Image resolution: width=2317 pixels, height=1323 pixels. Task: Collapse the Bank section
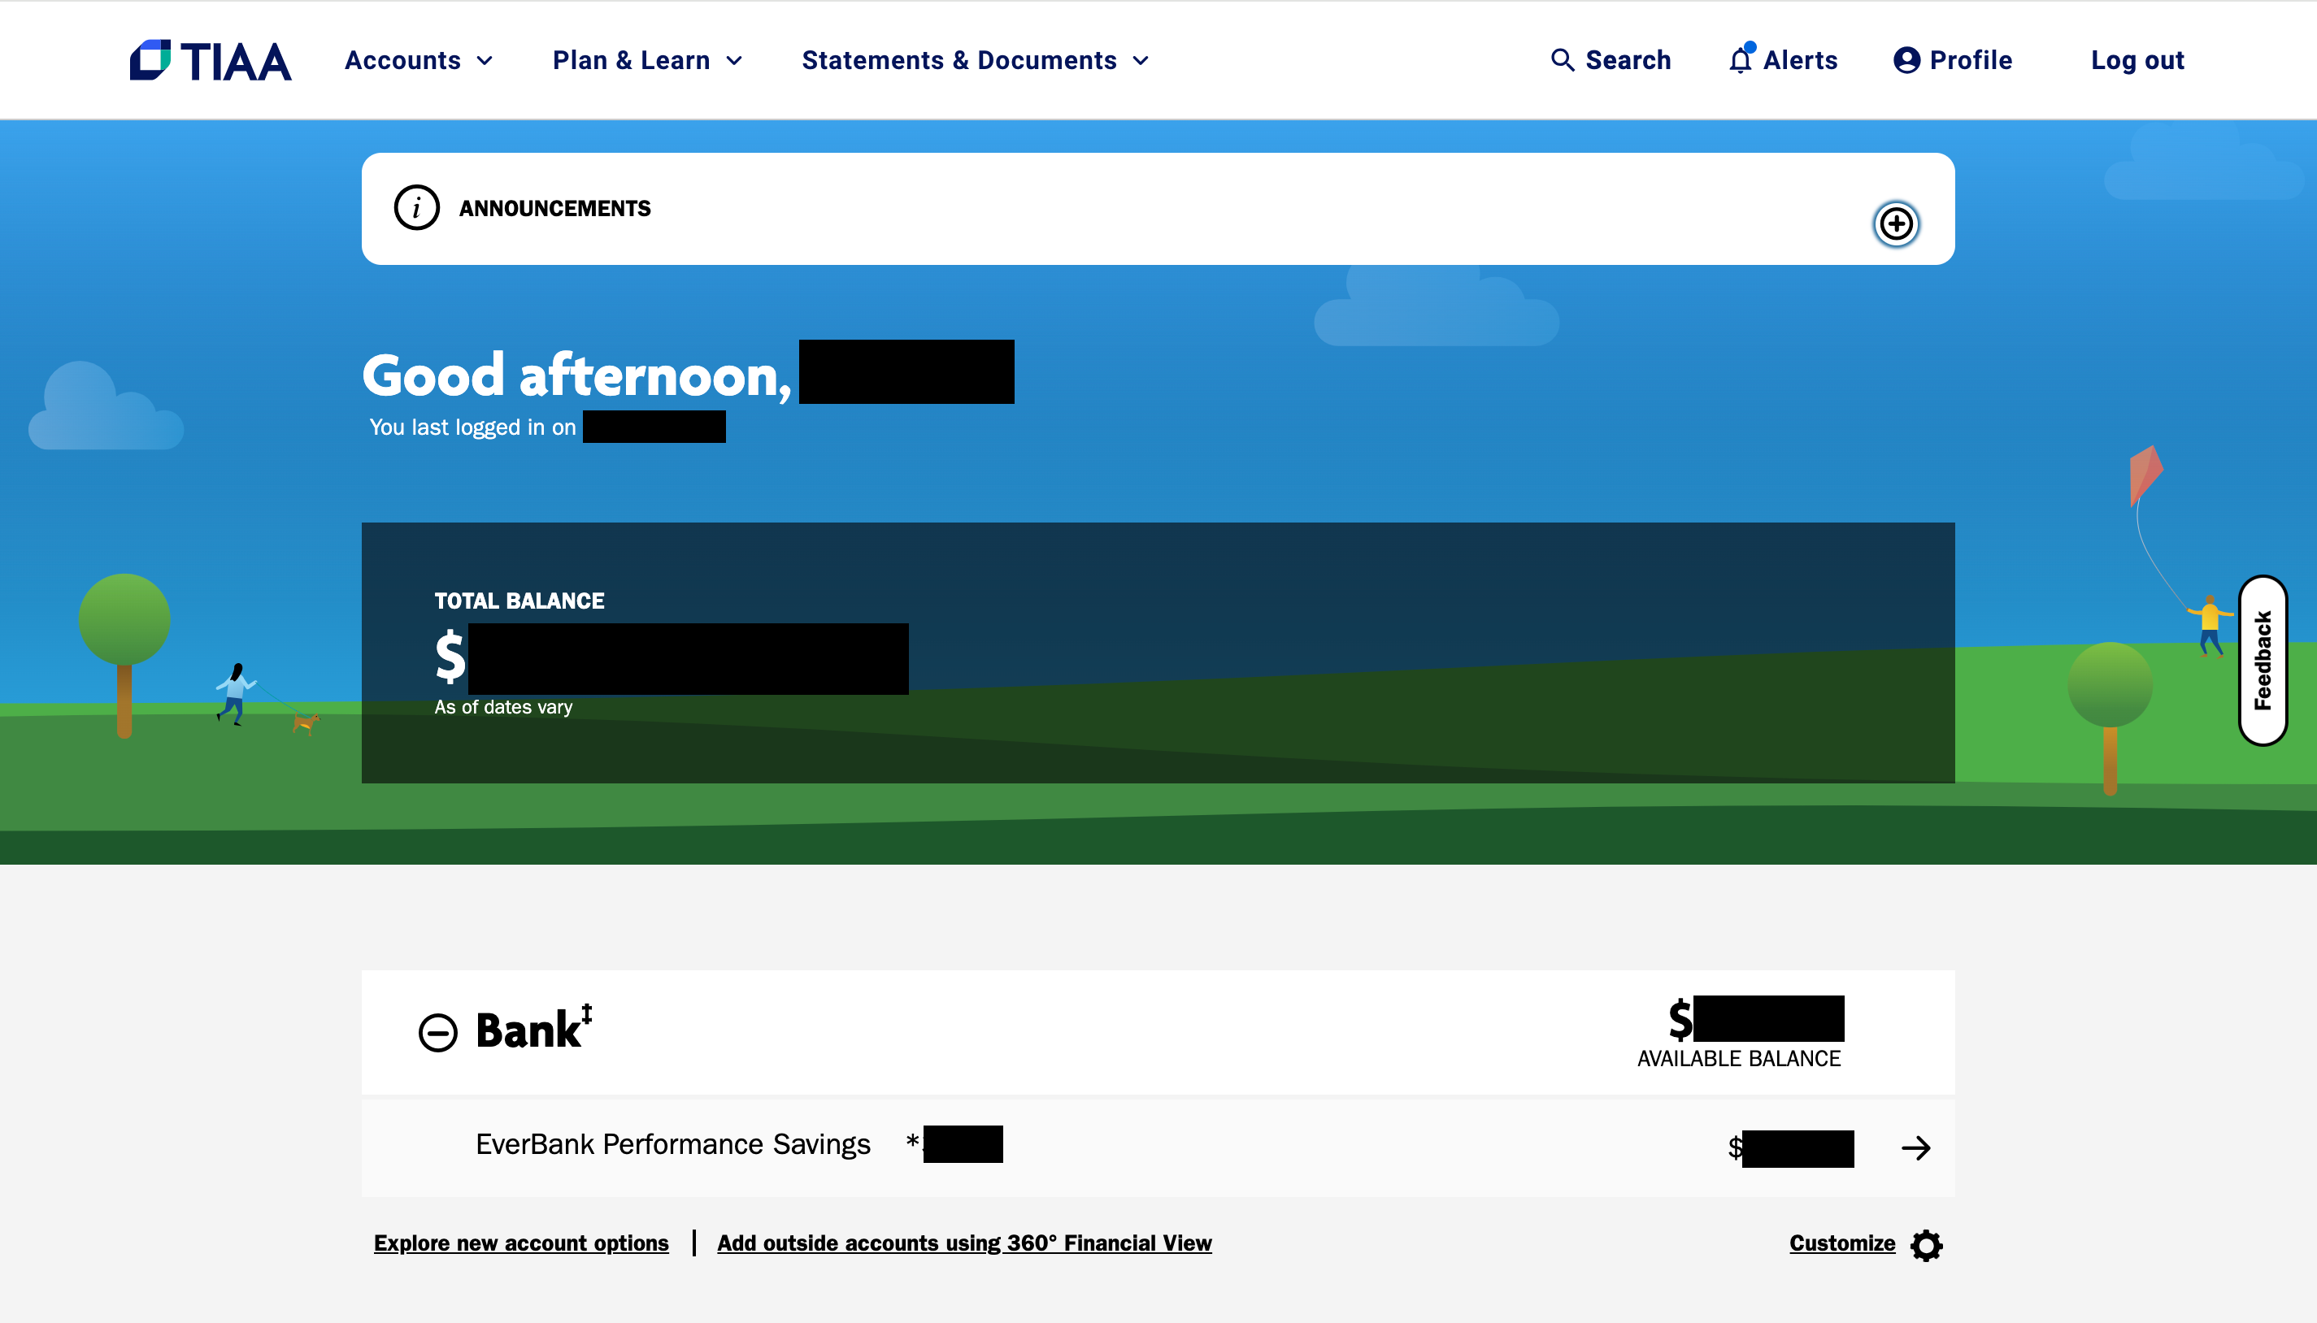click(437, 1032)
